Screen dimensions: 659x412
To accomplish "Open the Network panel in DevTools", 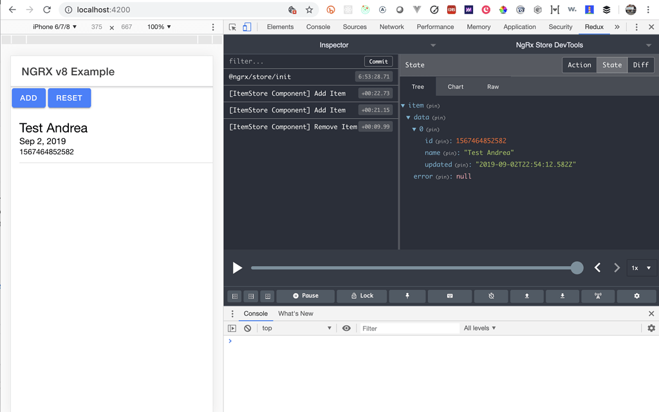I will [391, 26].
